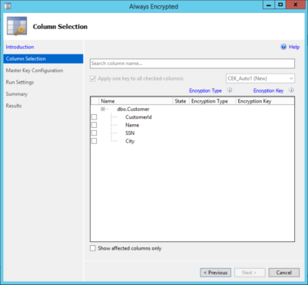
Task: Click the Encryption Type info icon
Action: (x=230, y=90)
